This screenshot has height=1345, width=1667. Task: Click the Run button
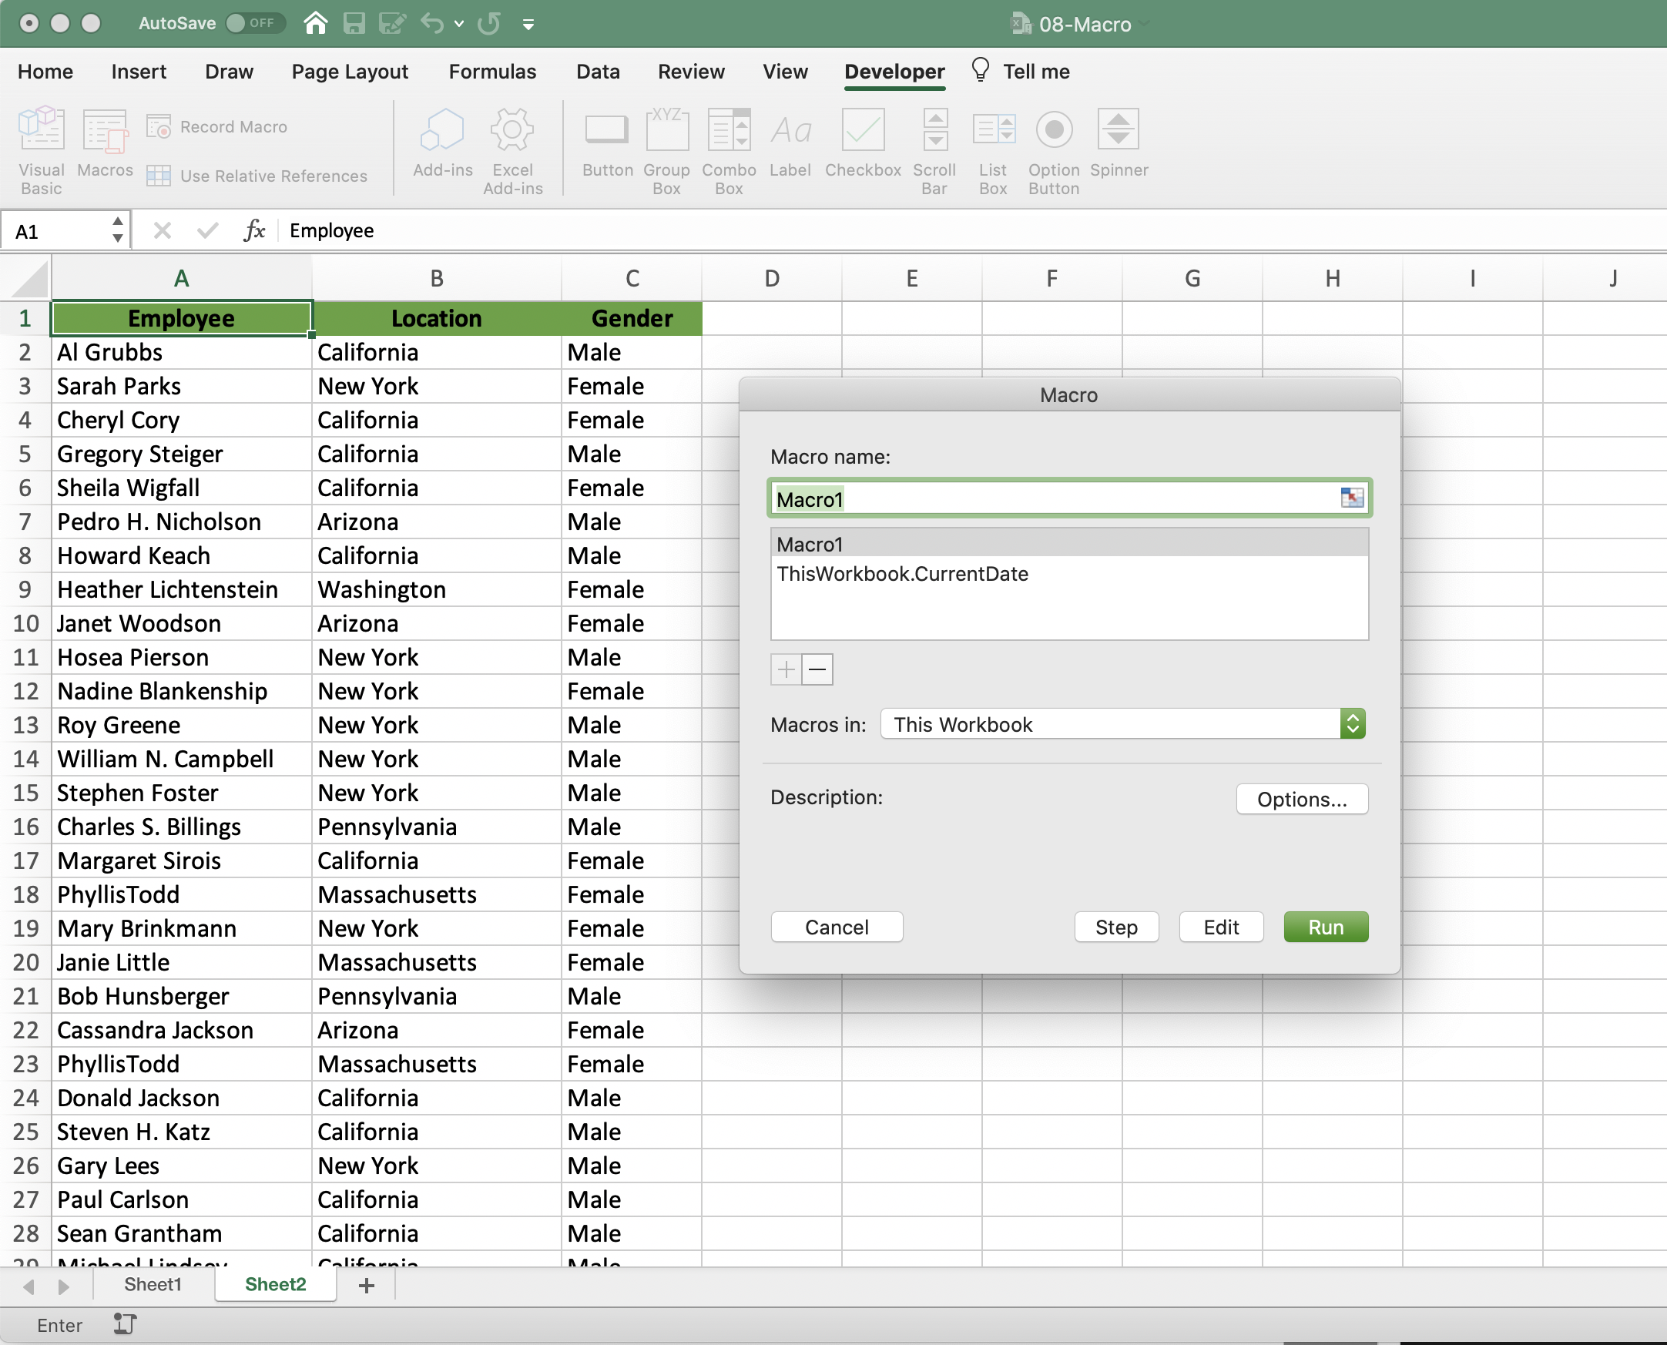[x=1327, y=927]
